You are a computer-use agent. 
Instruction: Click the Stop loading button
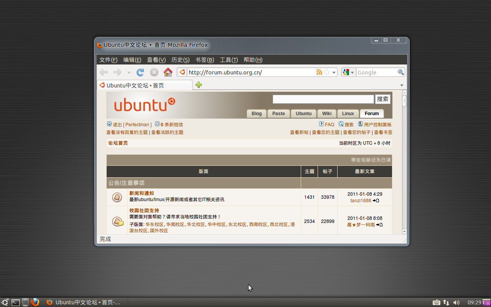(x=154, y=72)
